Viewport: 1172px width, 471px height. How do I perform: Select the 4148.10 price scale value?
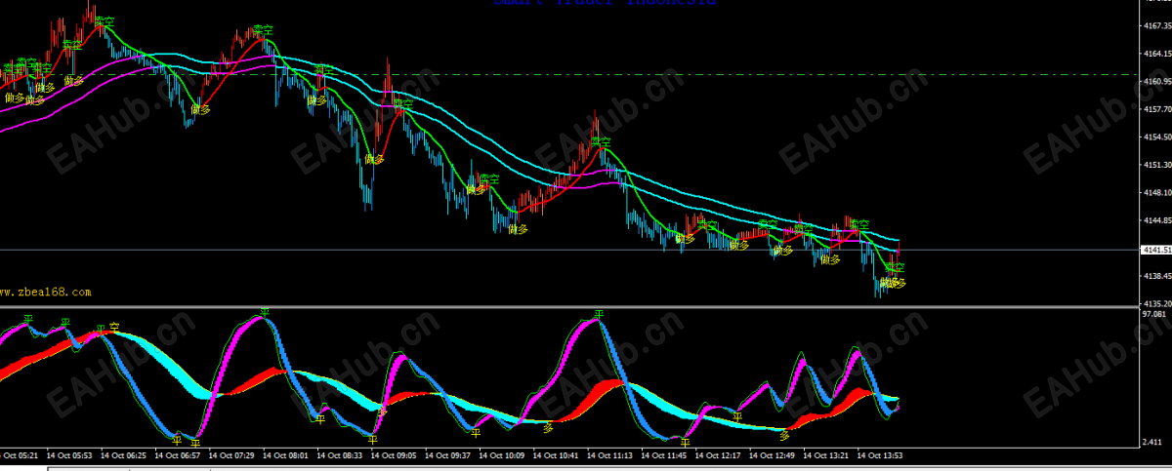point(1155,193)
